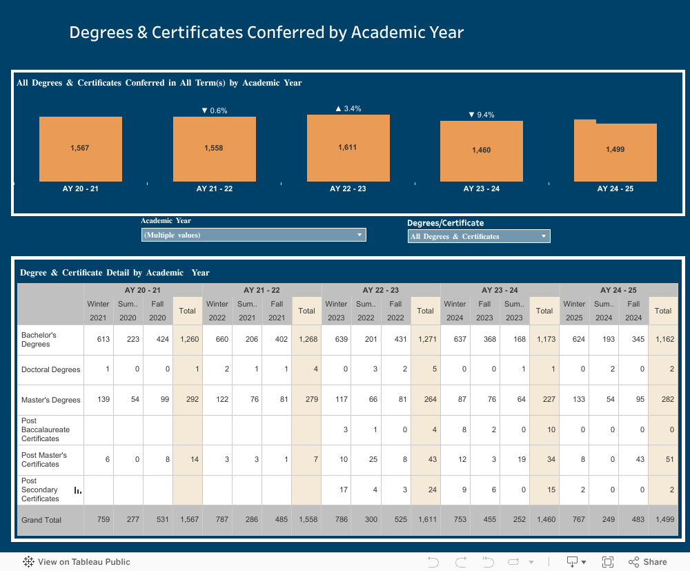Click the AY 23 - 24 column header
Screen dimensions: 690x571
(x=500, y=290)
